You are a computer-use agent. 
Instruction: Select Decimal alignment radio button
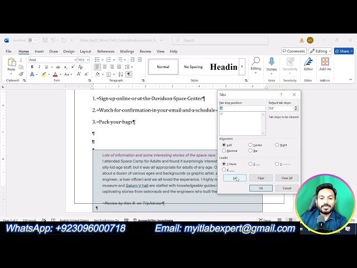[x=224, y=151]
